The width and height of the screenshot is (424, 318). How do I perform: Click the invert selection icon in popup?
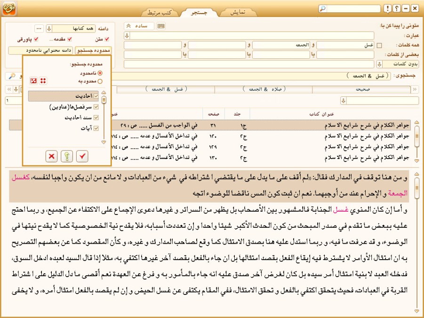33,80
